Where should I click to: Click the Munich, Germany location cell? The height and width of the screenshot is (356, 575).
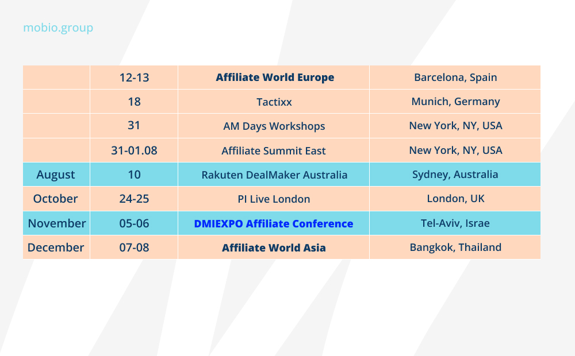(455, 102)
